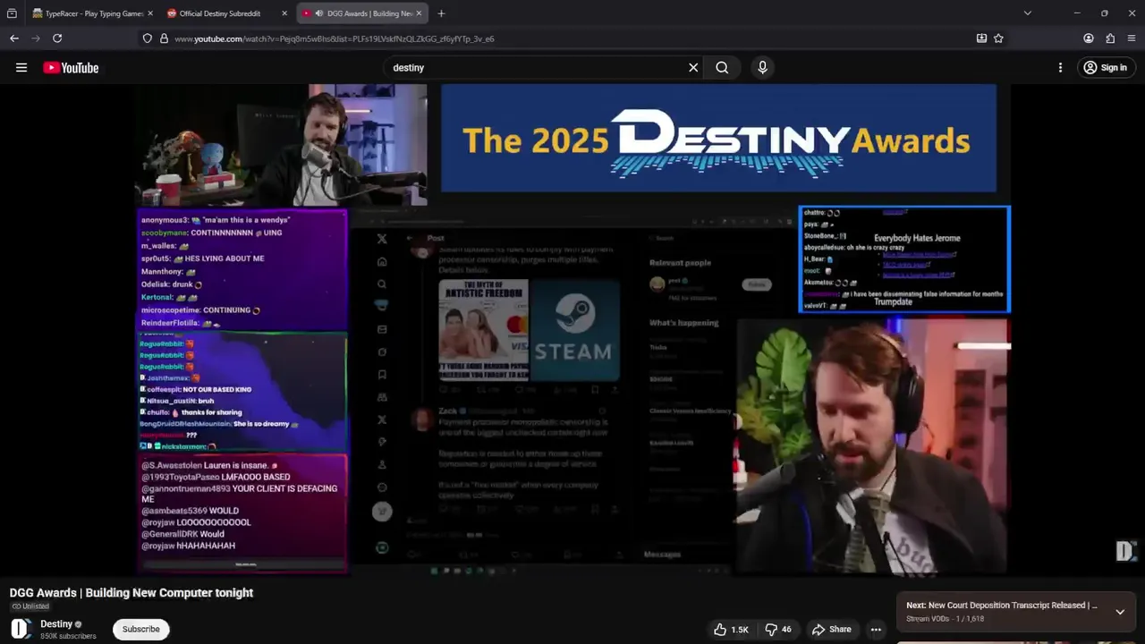Click the Unlisted badge
Screen dimensions: 1145x644
30,606
